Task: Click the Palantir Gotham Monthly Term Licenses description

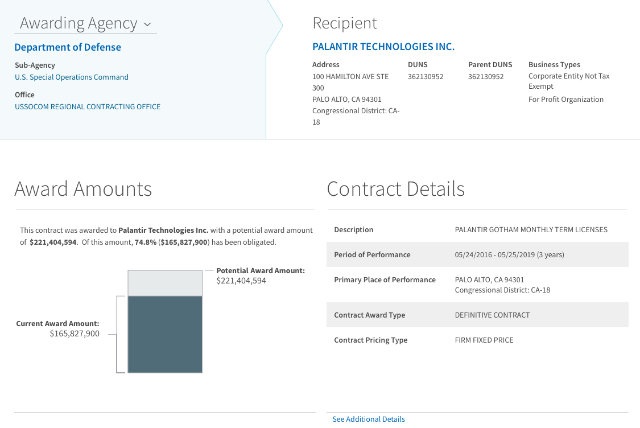Action: pyautogui.click(x=531, y=229)
